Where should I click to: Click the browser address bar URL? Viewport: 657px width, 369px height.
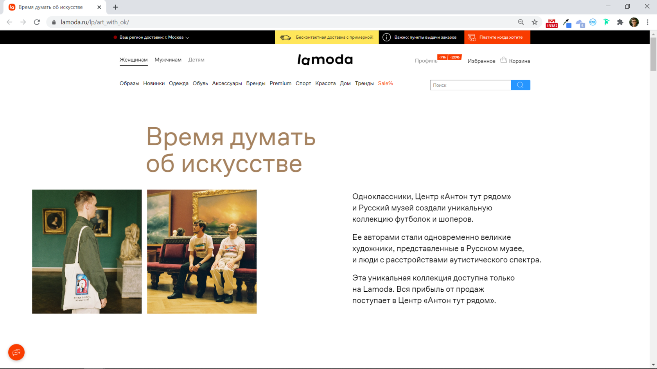point(95,22)
